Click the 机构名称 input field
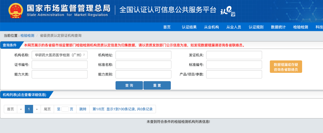 coord(59,55)
